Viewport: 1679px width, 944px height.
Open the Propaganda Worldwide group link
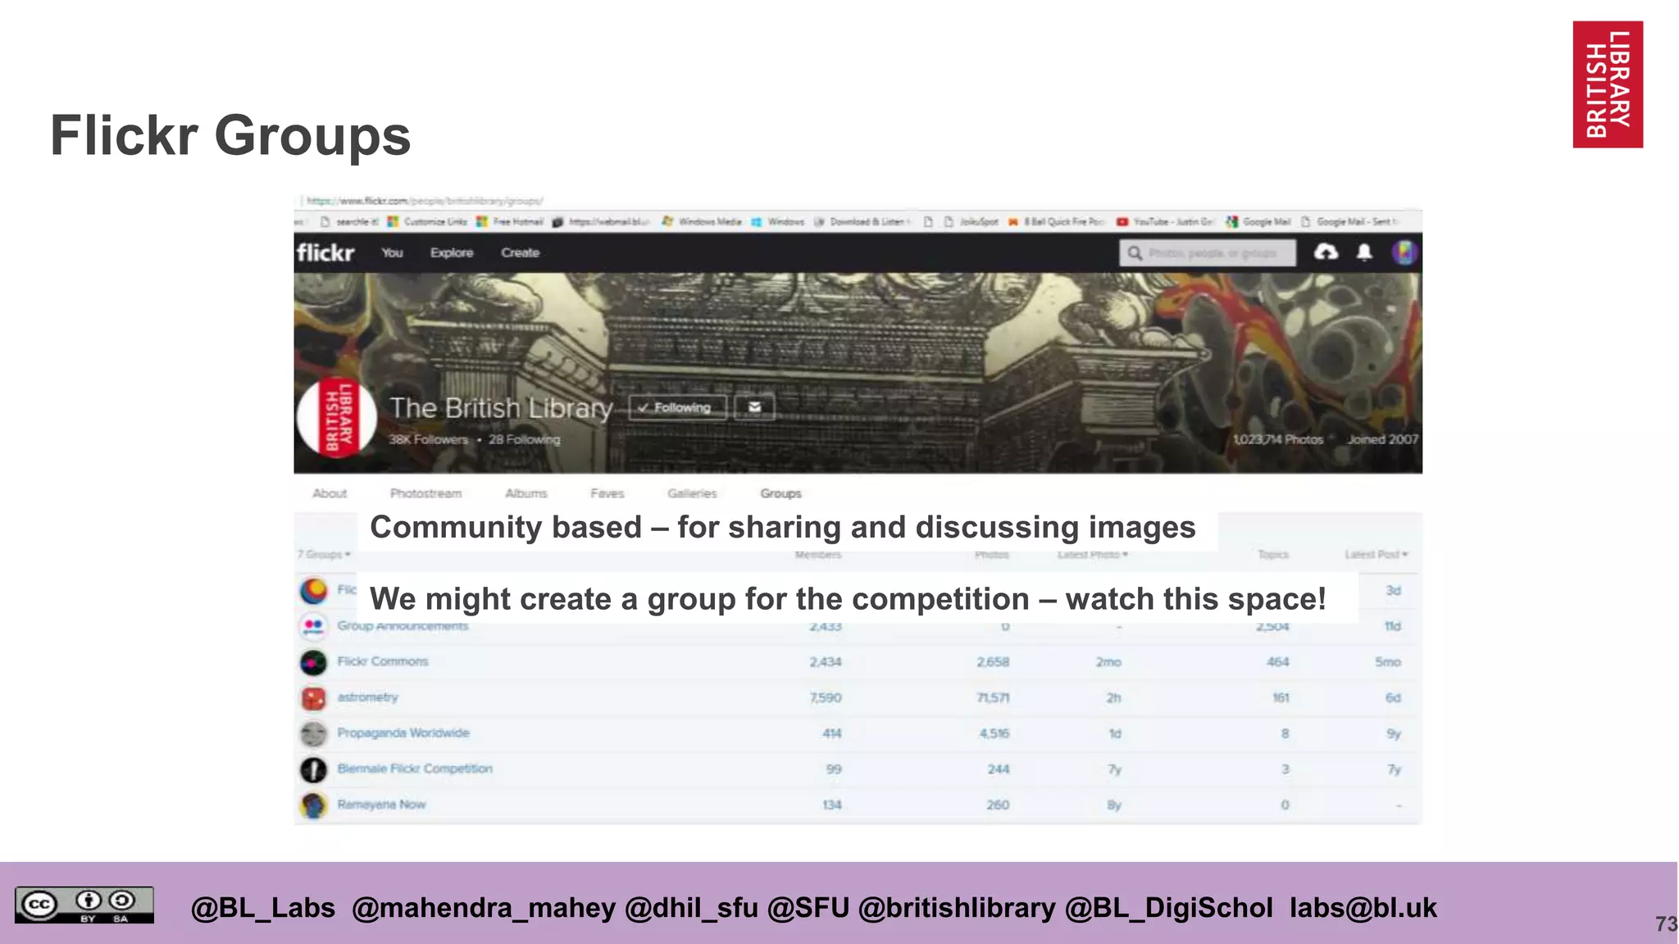click(403, 733)
